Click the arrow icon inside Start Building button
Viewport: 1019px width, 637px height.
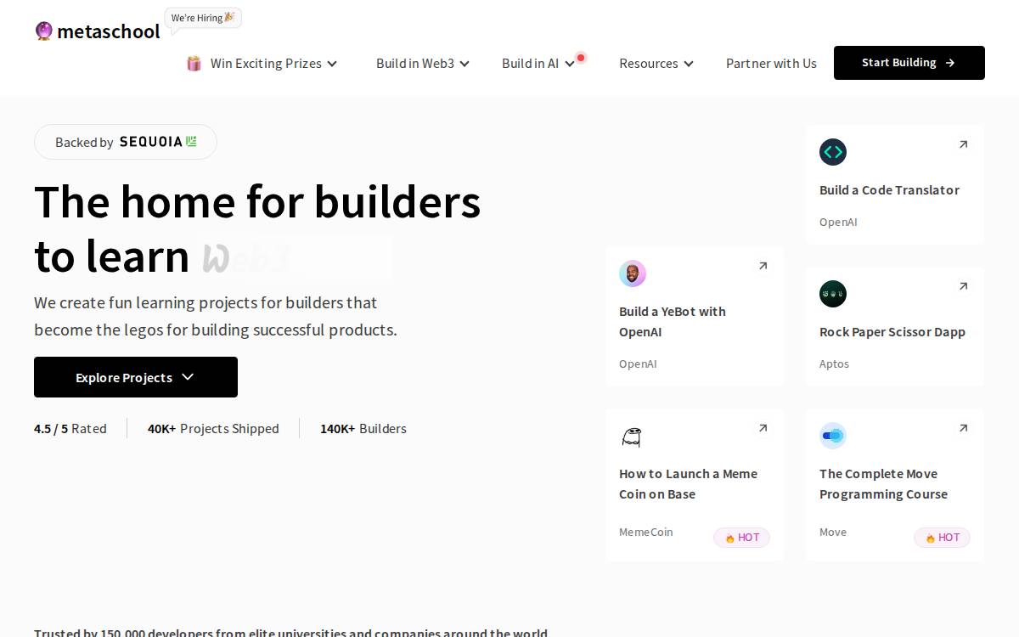[x=949, y=63]
